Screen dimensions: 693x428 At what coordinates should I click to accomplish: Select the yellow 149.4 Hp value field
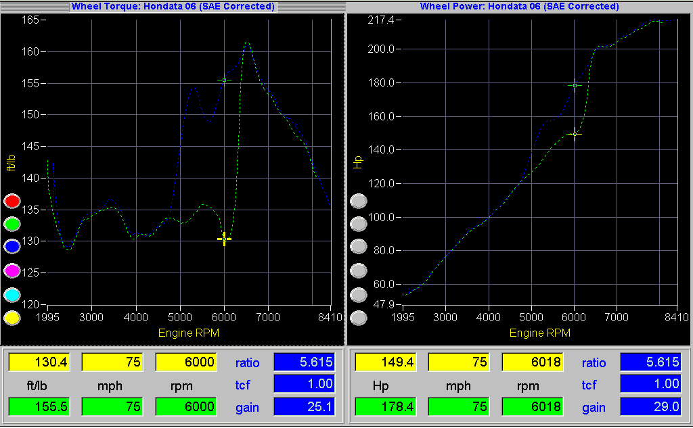(x=385, y=362)
